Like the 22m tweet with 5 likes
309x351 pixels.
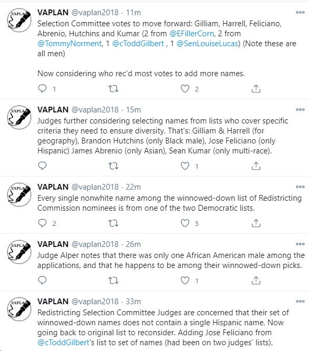[x=185, y=223]
